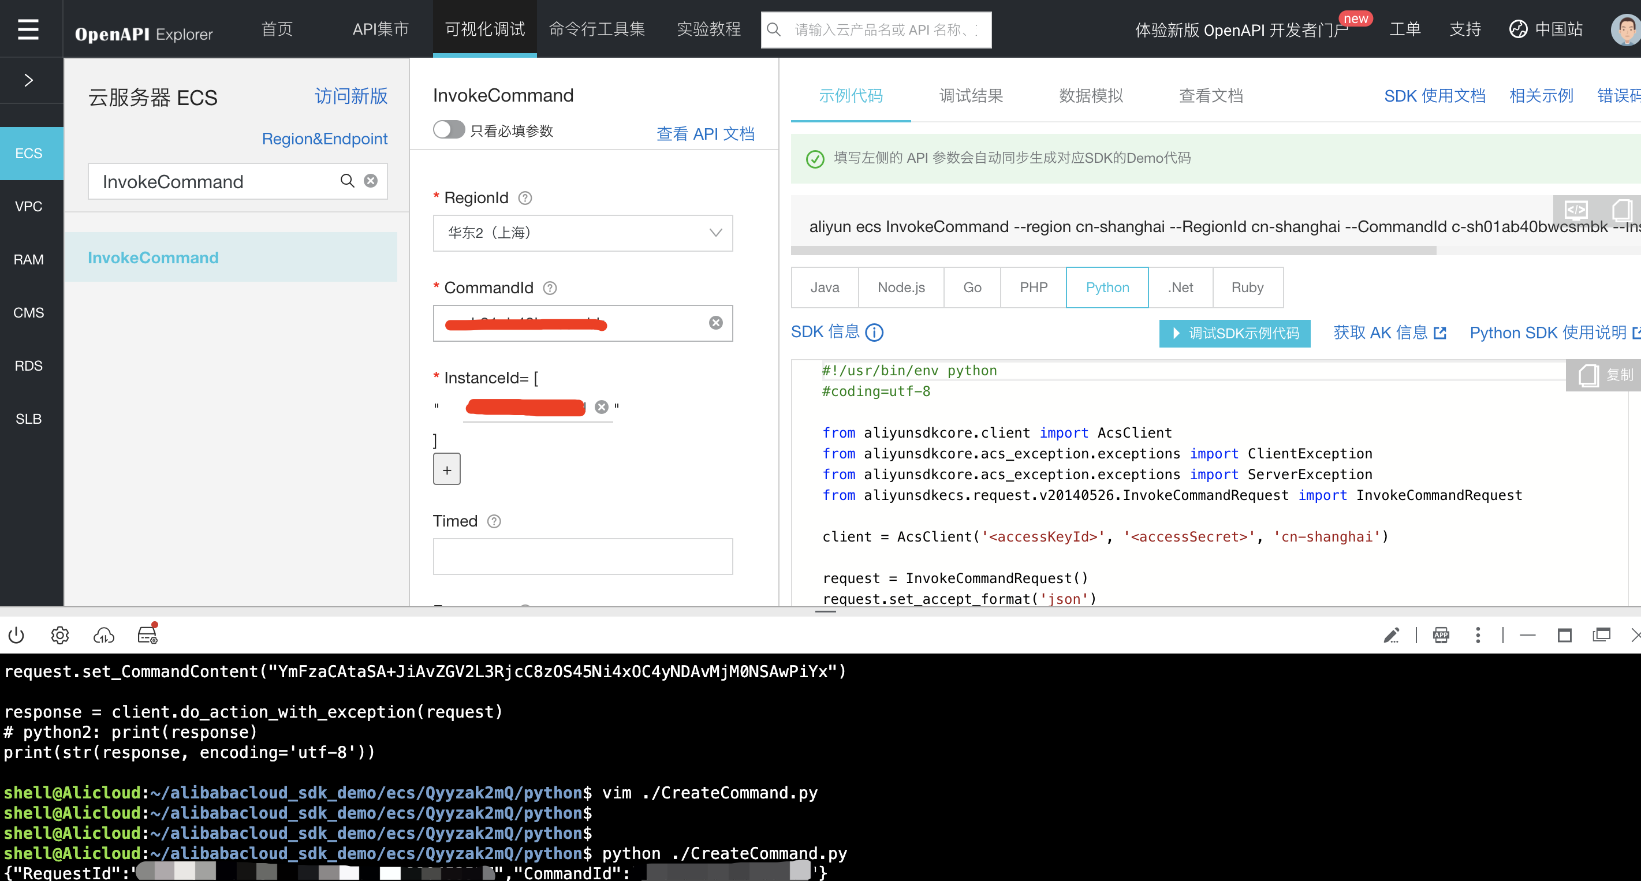Open terminal settings gear icon
The height and width of the screenshot is (881, 1641).
[x=60, y=635]
